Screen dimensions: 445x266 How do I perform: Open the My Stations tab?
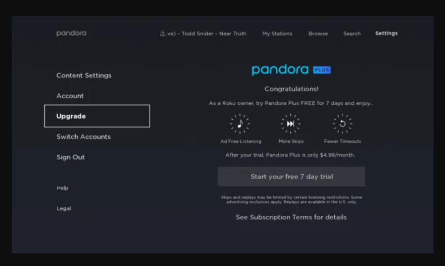[x=277, y=34]
